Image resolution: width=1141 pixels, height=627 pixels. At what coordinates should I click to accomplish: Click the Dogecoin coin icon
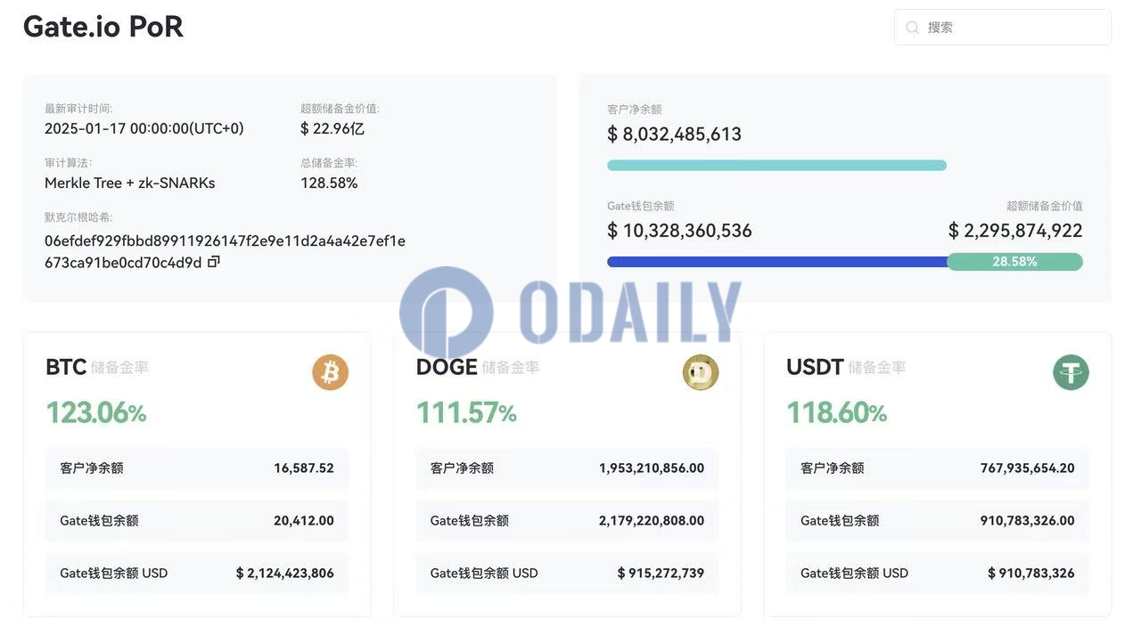[x=701, y=372]
